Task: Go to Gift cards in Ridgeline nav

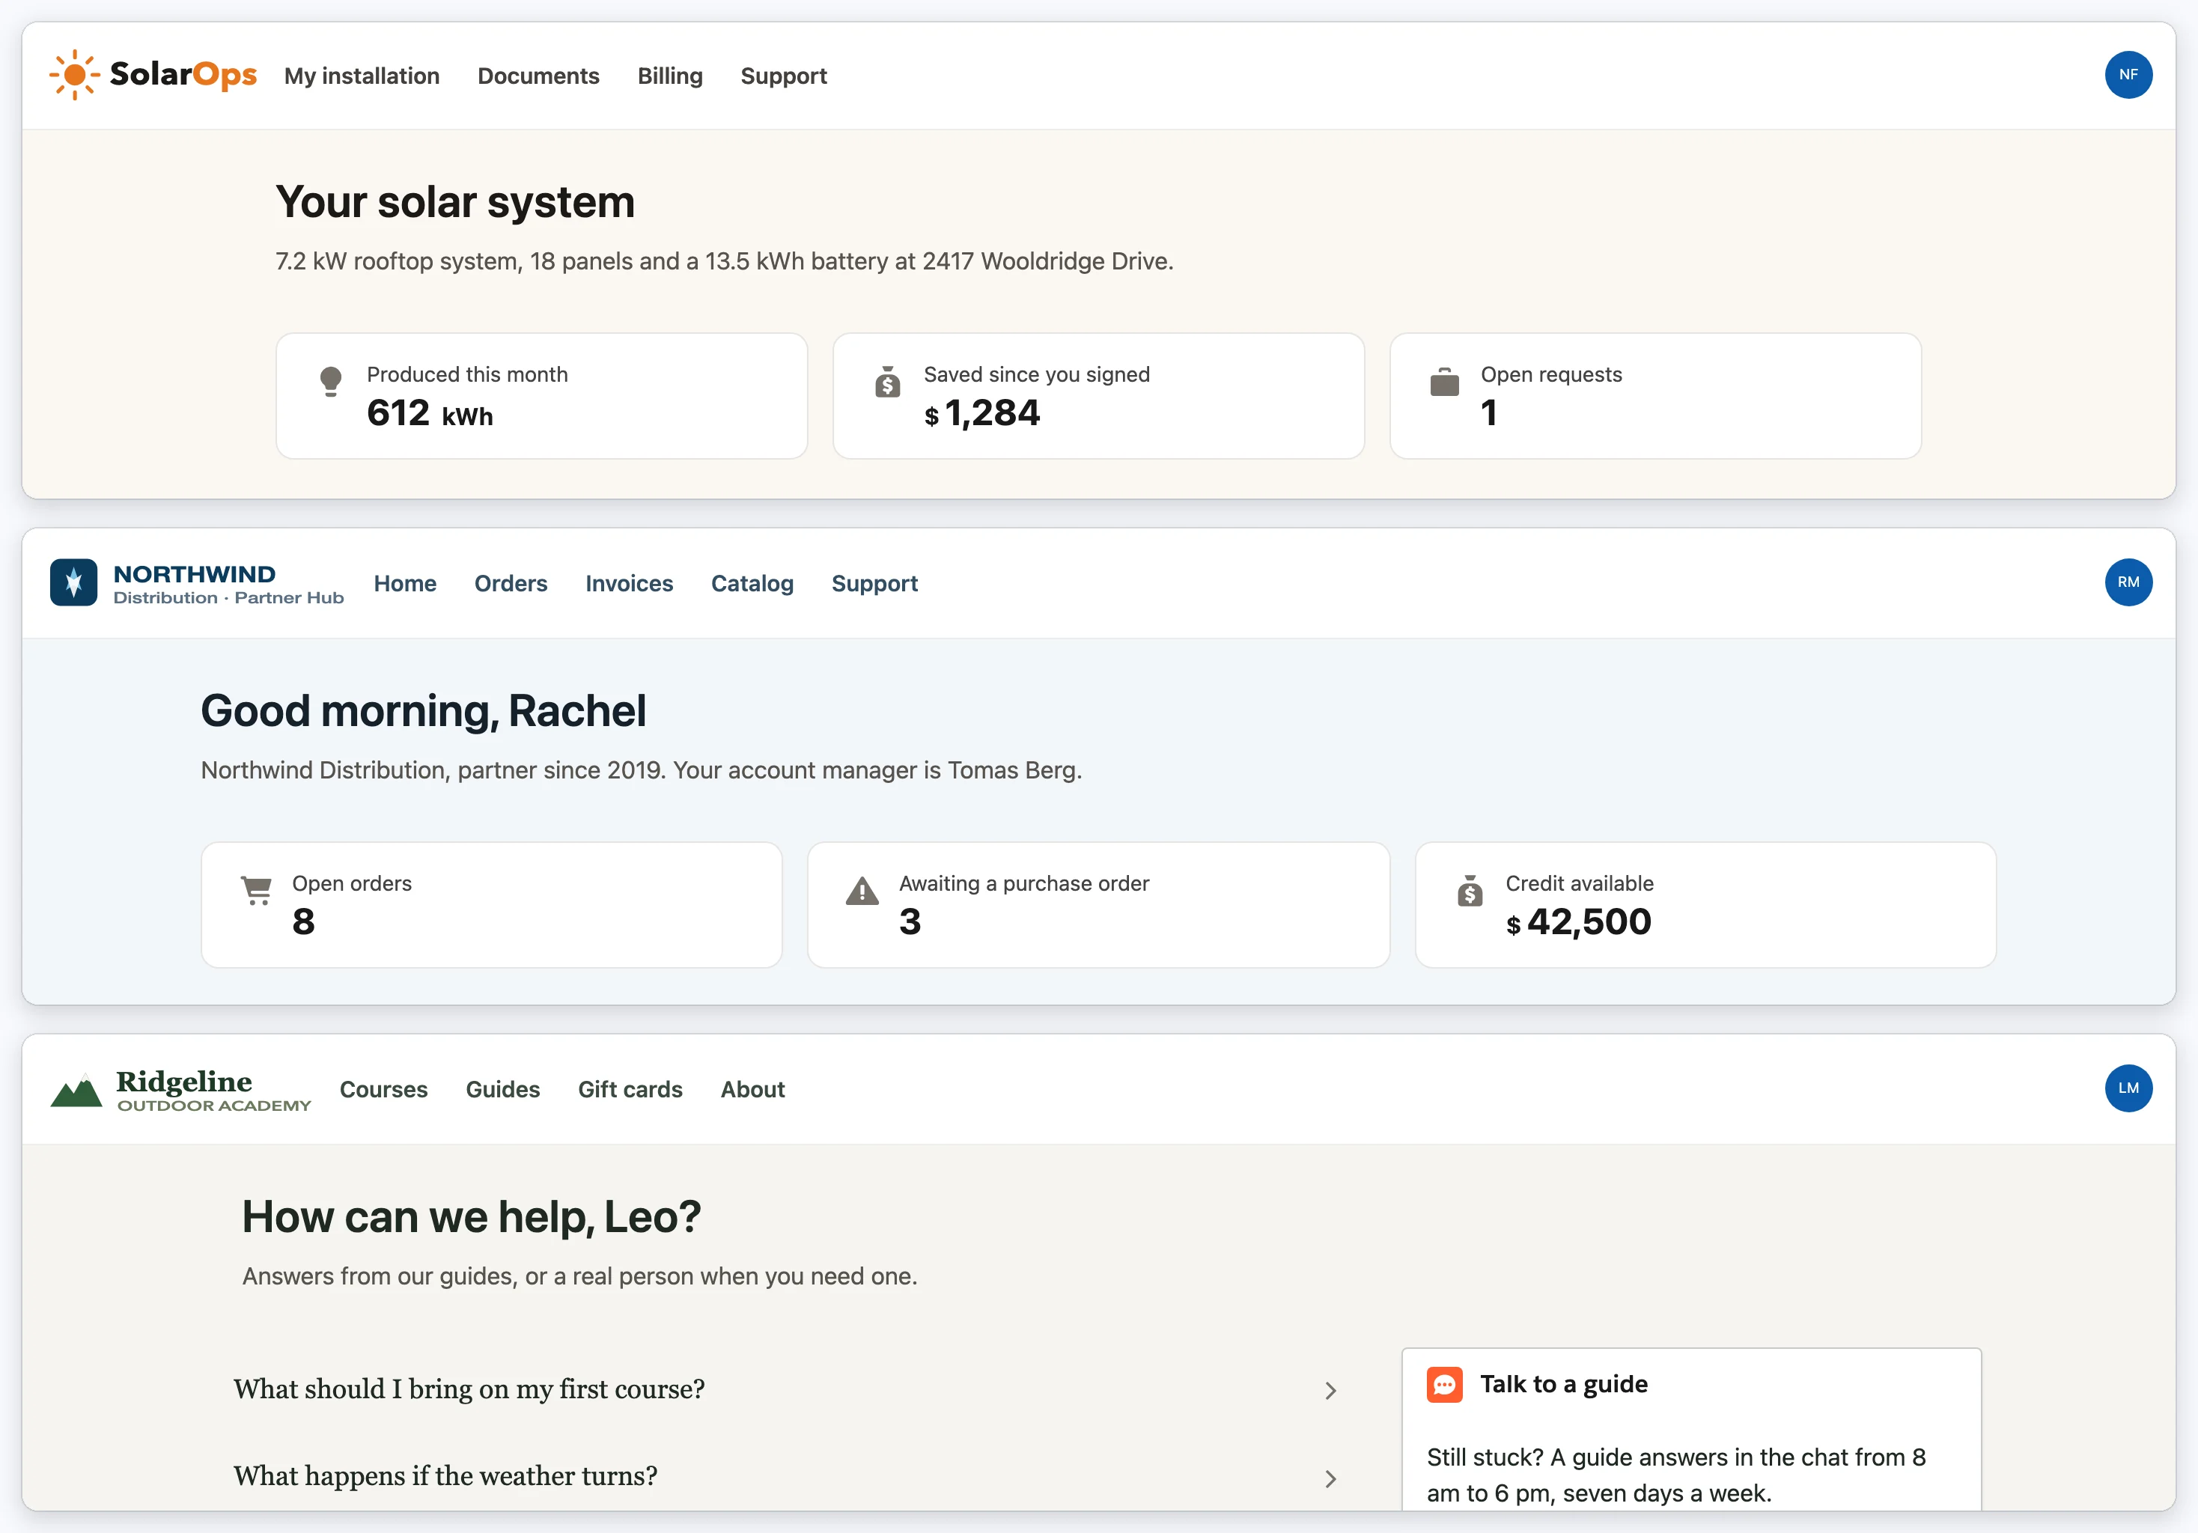Action: tap(630, 1089)
